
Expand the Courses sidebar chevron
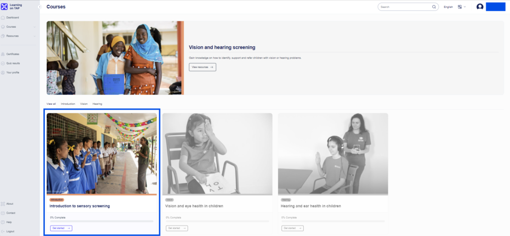[34, 27]
